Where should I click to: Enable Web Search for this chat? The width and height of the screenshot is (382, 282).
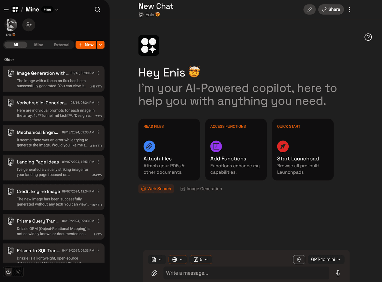pos(156,189)
